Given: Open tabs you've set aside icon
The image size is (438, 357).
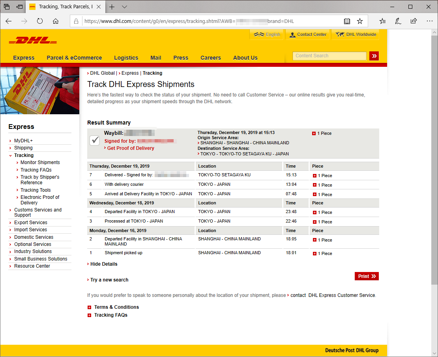Looking at the screenshot, I should [7, 7].
